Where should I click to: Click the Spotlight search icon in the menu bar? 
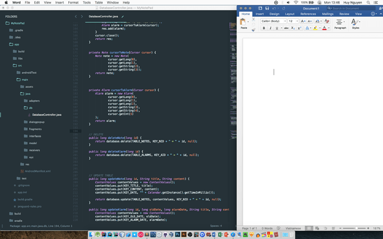click(x=368, y=2)
